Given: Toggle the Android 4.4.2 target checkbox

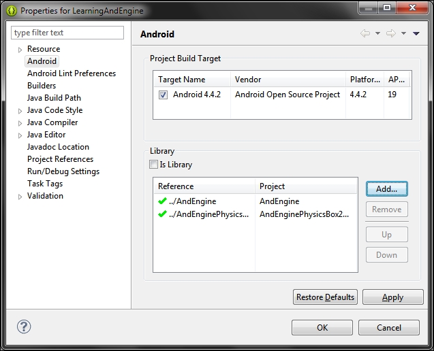Looking at the screenshot, I should point(163,95).
